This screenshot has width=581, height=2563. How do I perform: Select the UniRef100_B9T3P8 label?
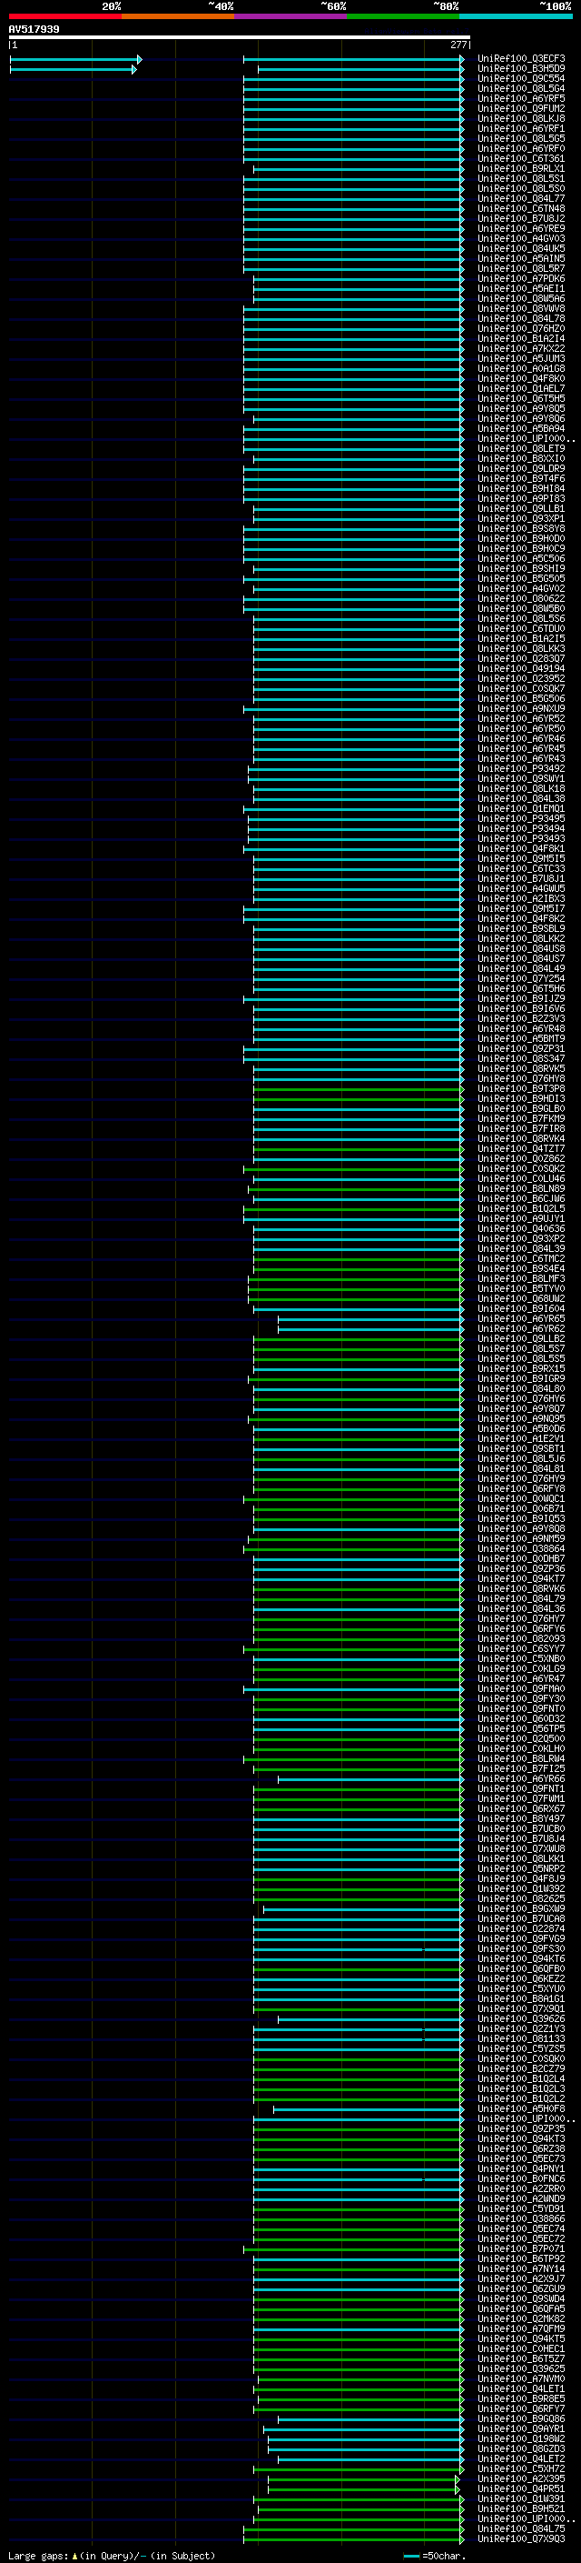click(x=521, y=1087)
